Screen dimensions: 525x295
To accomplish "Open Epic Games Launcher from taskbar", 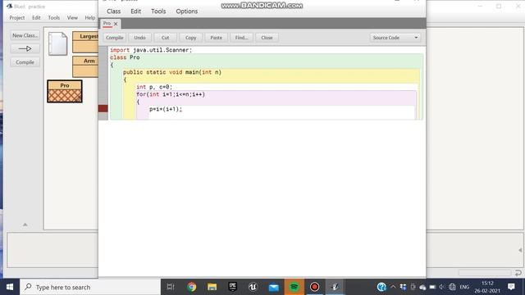I will point(232,287).
